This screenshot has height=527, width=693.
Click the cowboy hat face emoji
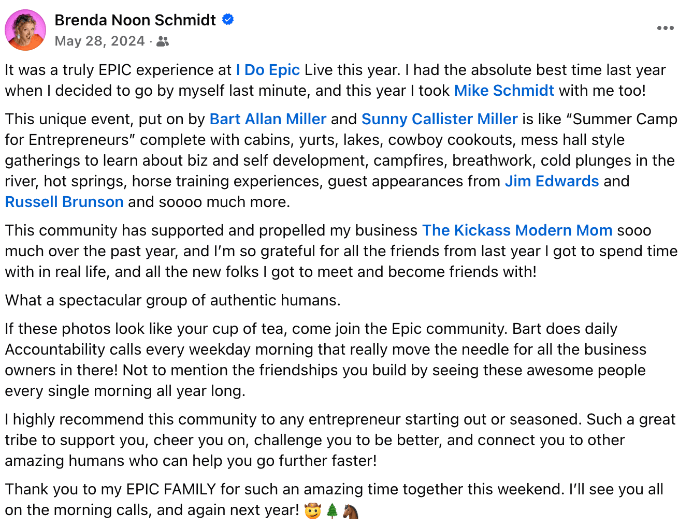tap(313, 511)
